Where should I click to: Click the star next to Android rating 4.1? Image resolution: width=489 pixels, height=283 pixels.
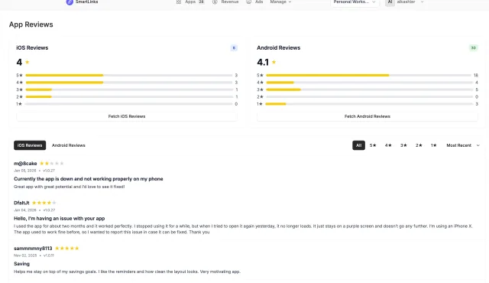[274, 62]
